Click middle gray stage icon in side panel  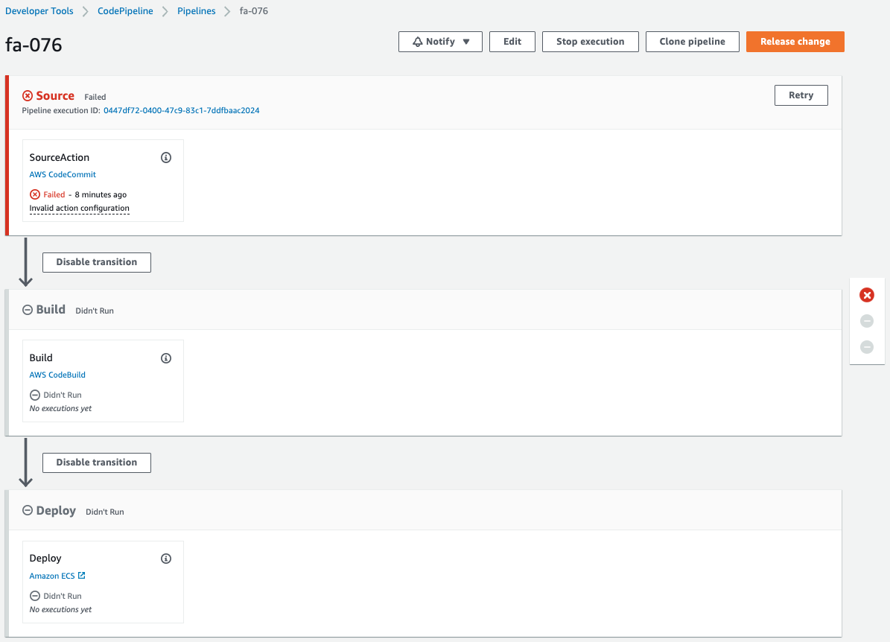[x=867, y=321]
